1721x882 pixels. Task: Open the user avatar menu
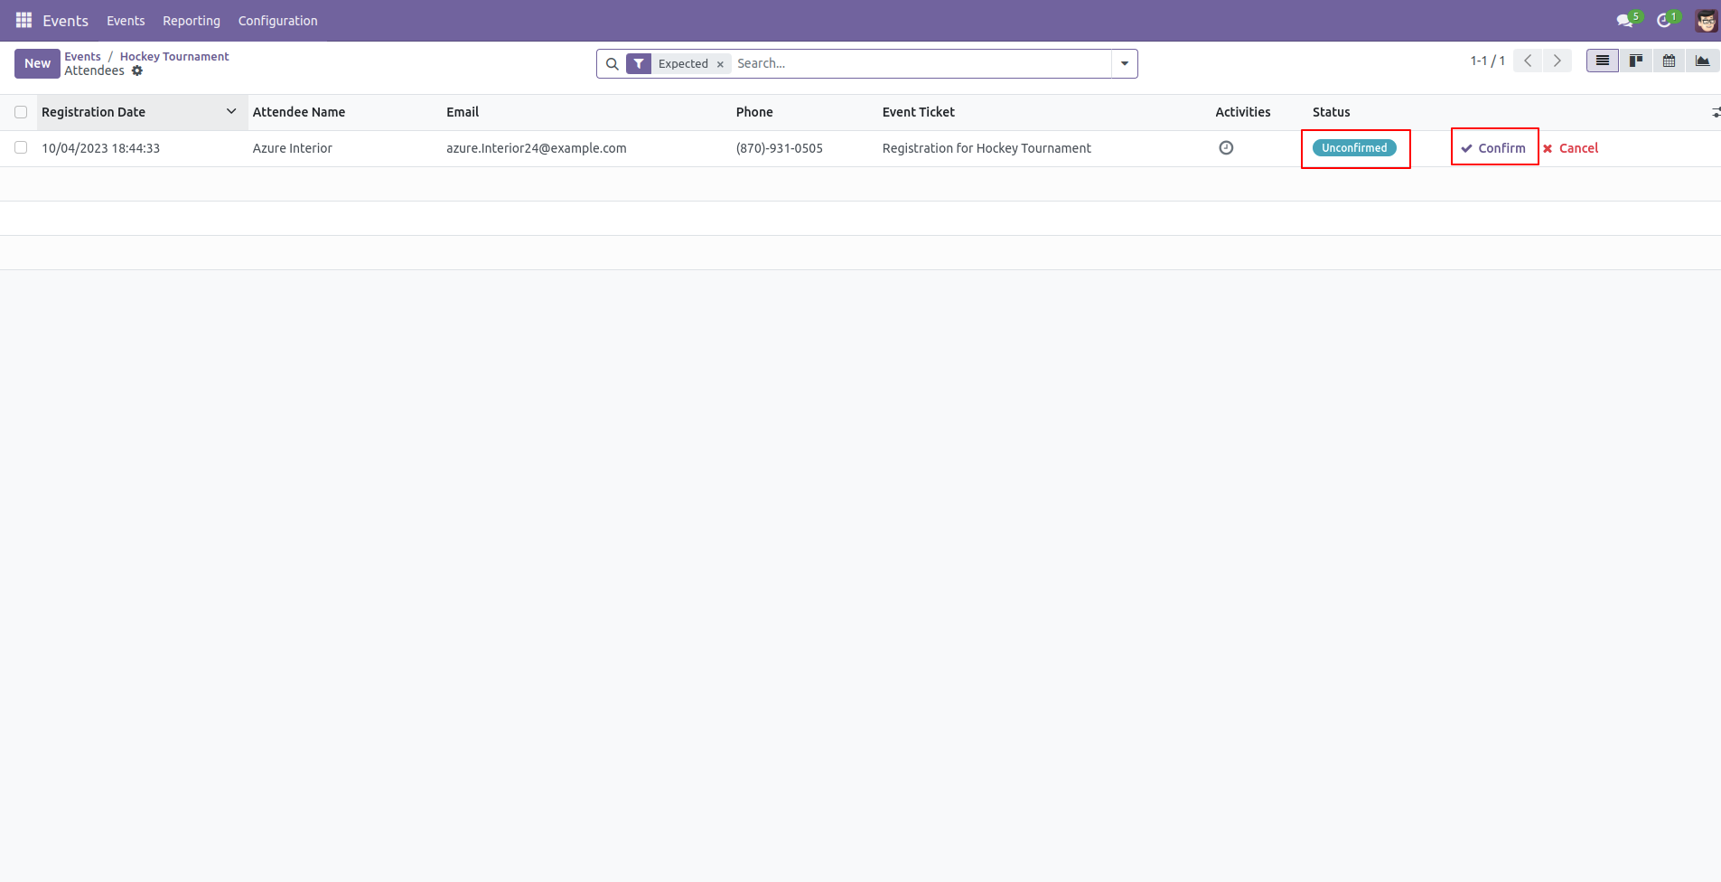[x=1706, y=20]
